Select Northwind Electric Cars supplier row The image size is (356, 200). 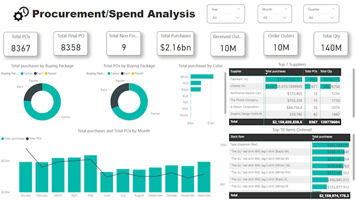point(285,93)
